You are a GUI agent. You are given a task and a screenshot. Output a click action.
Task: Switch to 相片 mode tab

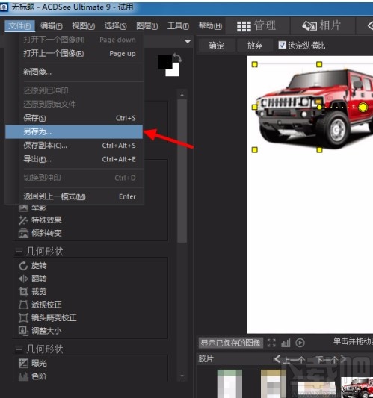pos(322,25)
